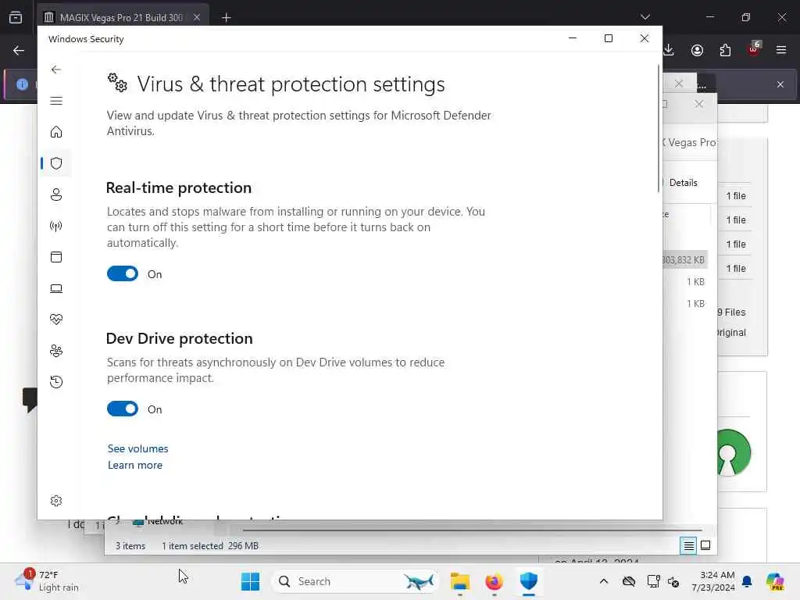Click the taskbar Search box

[355, 581]
